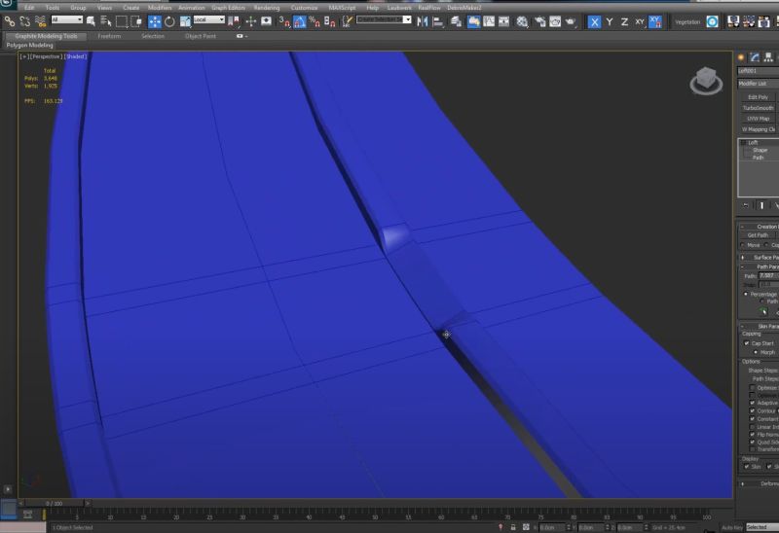Select the Loft entry in modifier stack

pyautogui.click(x=753, y=142)
